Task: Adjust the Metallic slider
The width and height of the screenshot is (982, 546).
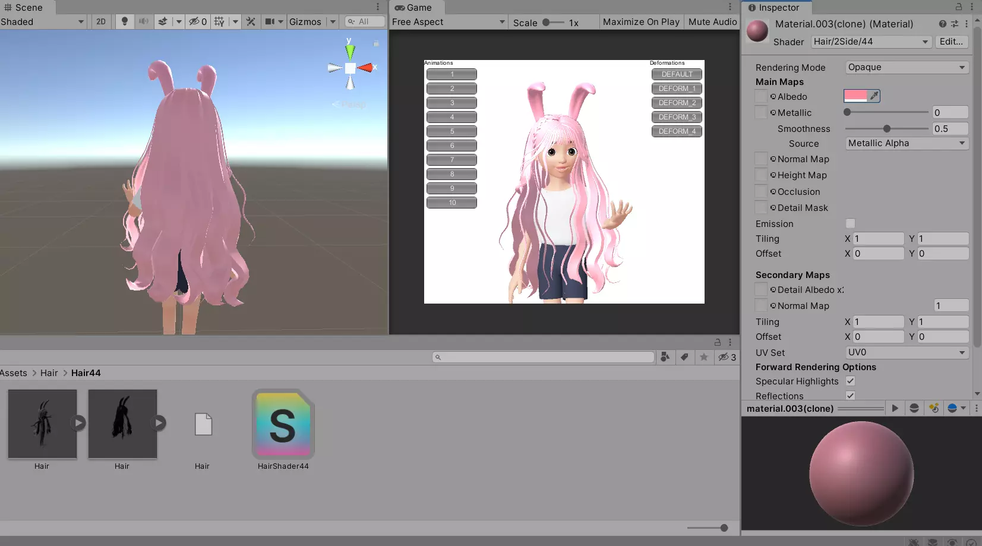Action: click(x=886, y=112)
